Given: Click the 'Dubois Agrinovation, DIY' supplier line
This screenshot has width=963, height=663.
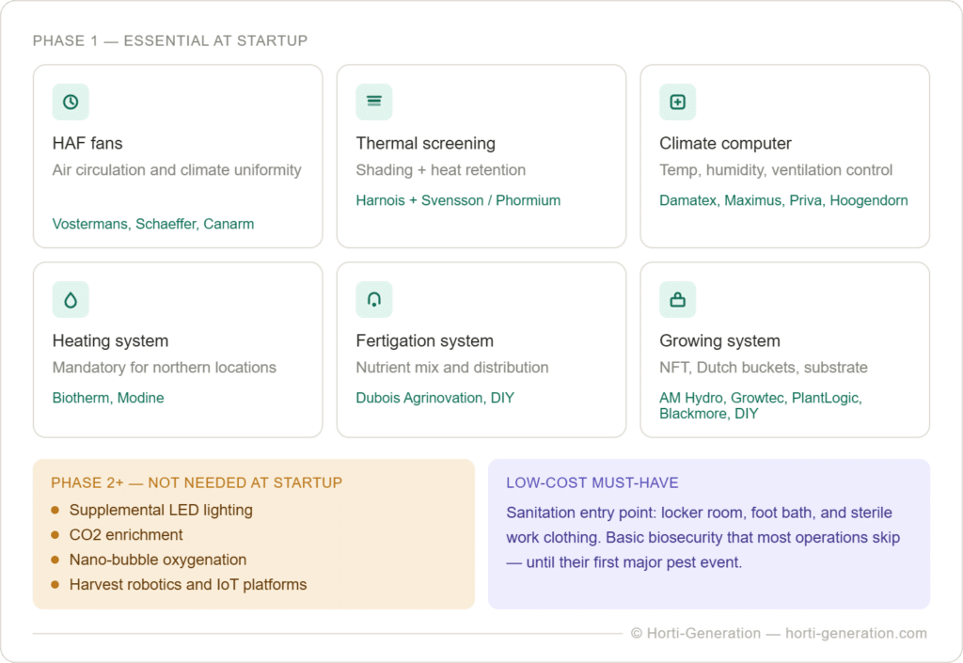Looking at the screenshot, I should click(x=434, y=399).
